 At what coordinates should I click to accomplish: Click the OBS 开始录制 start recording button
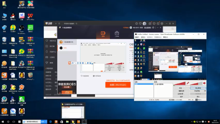pos(197,91)
